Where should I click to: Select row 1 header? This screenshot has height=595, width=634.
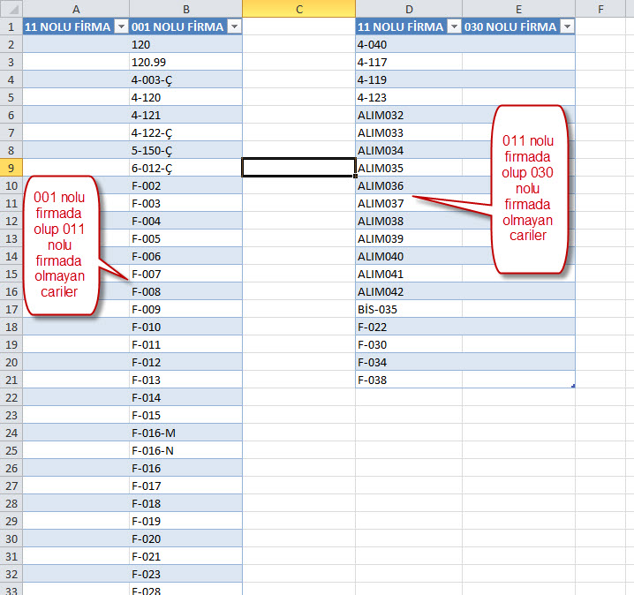click(11, 26)
